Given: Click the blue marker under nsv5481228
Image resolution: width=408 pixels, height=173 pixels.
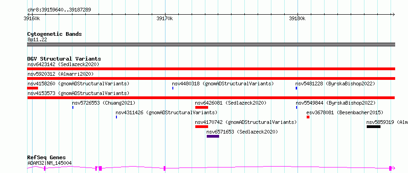Looking at the screenshot, I should (x=296, y=88).
